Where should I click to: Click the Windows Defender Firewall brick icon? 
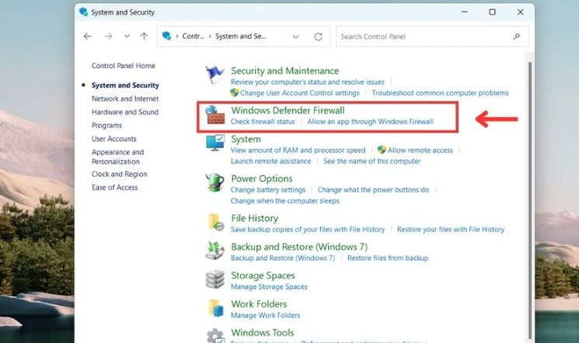pyautogui.click(x=215, y=116)
